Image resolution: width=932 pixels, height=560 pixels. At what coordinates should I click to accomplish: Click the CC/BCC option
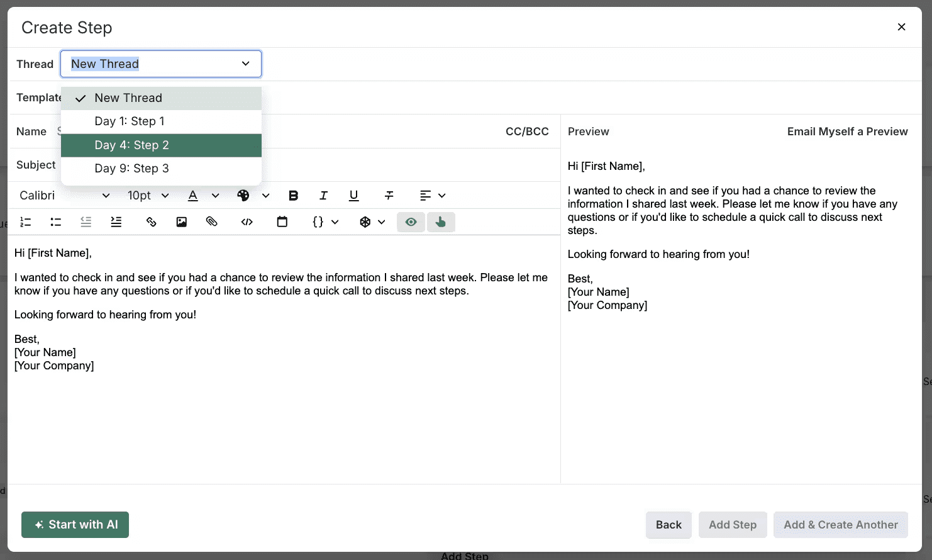coord(527,131)
